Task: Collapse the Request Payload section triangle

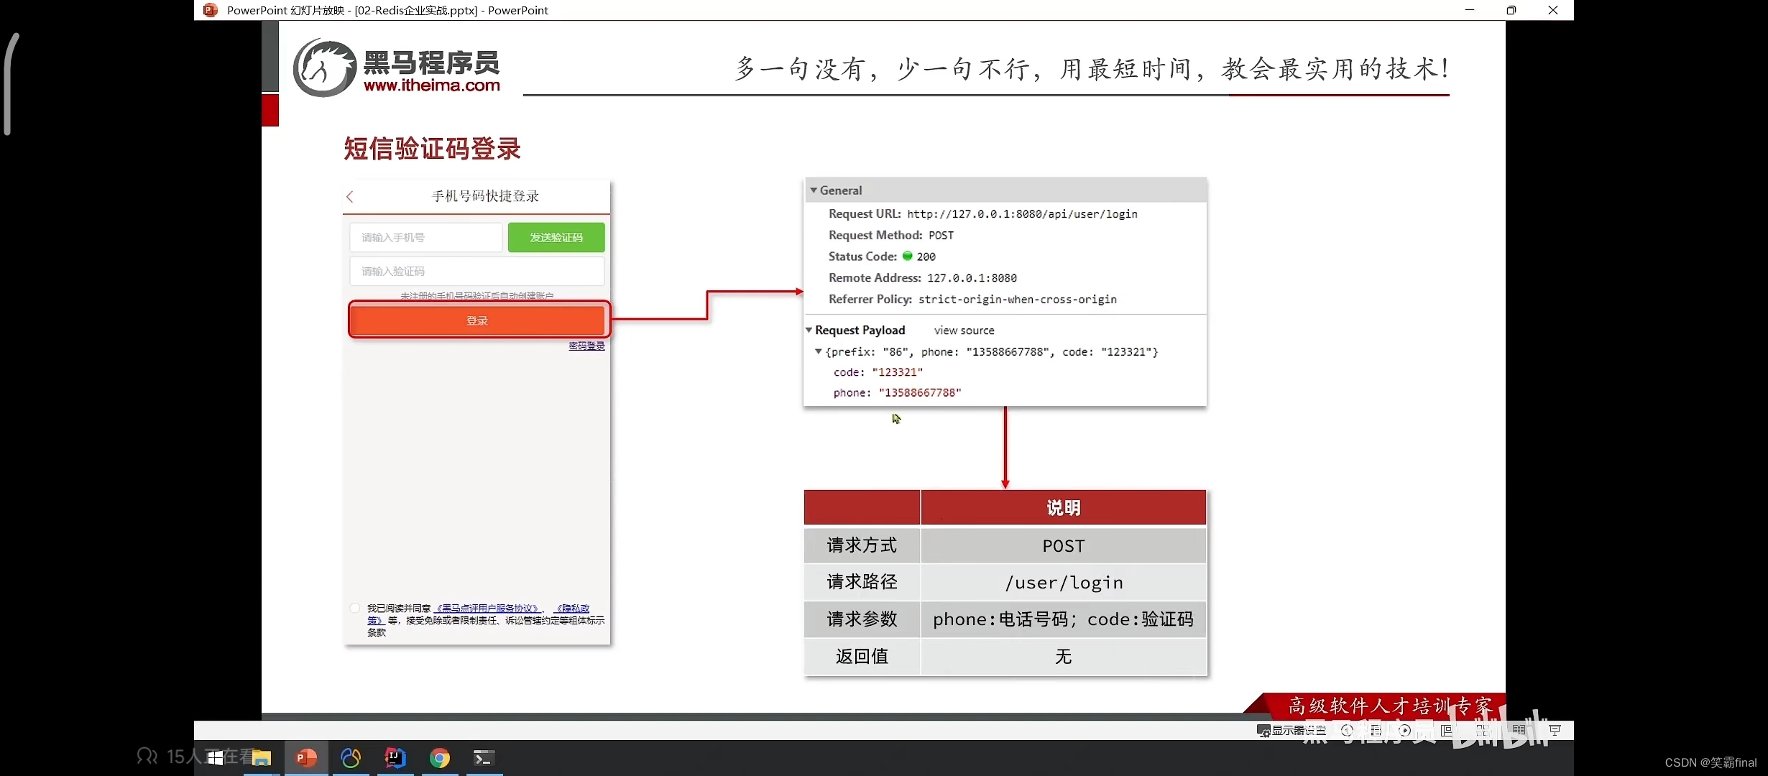Action: pyautogui.click(x=809, y=330)
